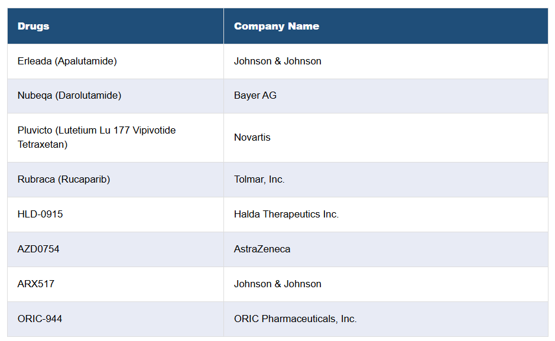Select the Nubeqa (Darolutamide) cell
This screenshot has width=555, height=341.
pyautogui.click(x=69, y=95)
